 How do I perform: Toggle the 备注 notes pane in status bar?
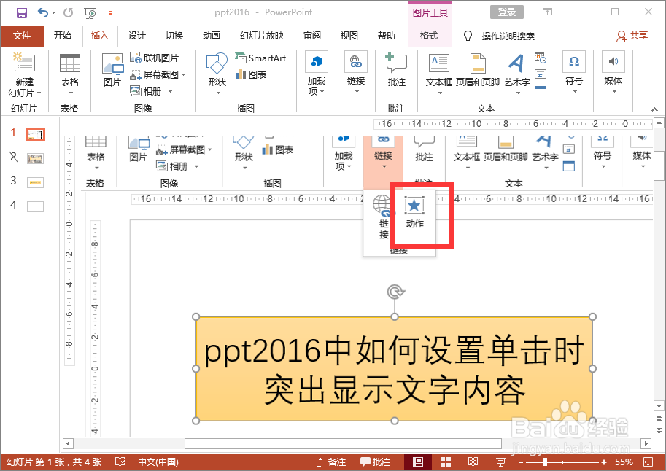[331, 462]
